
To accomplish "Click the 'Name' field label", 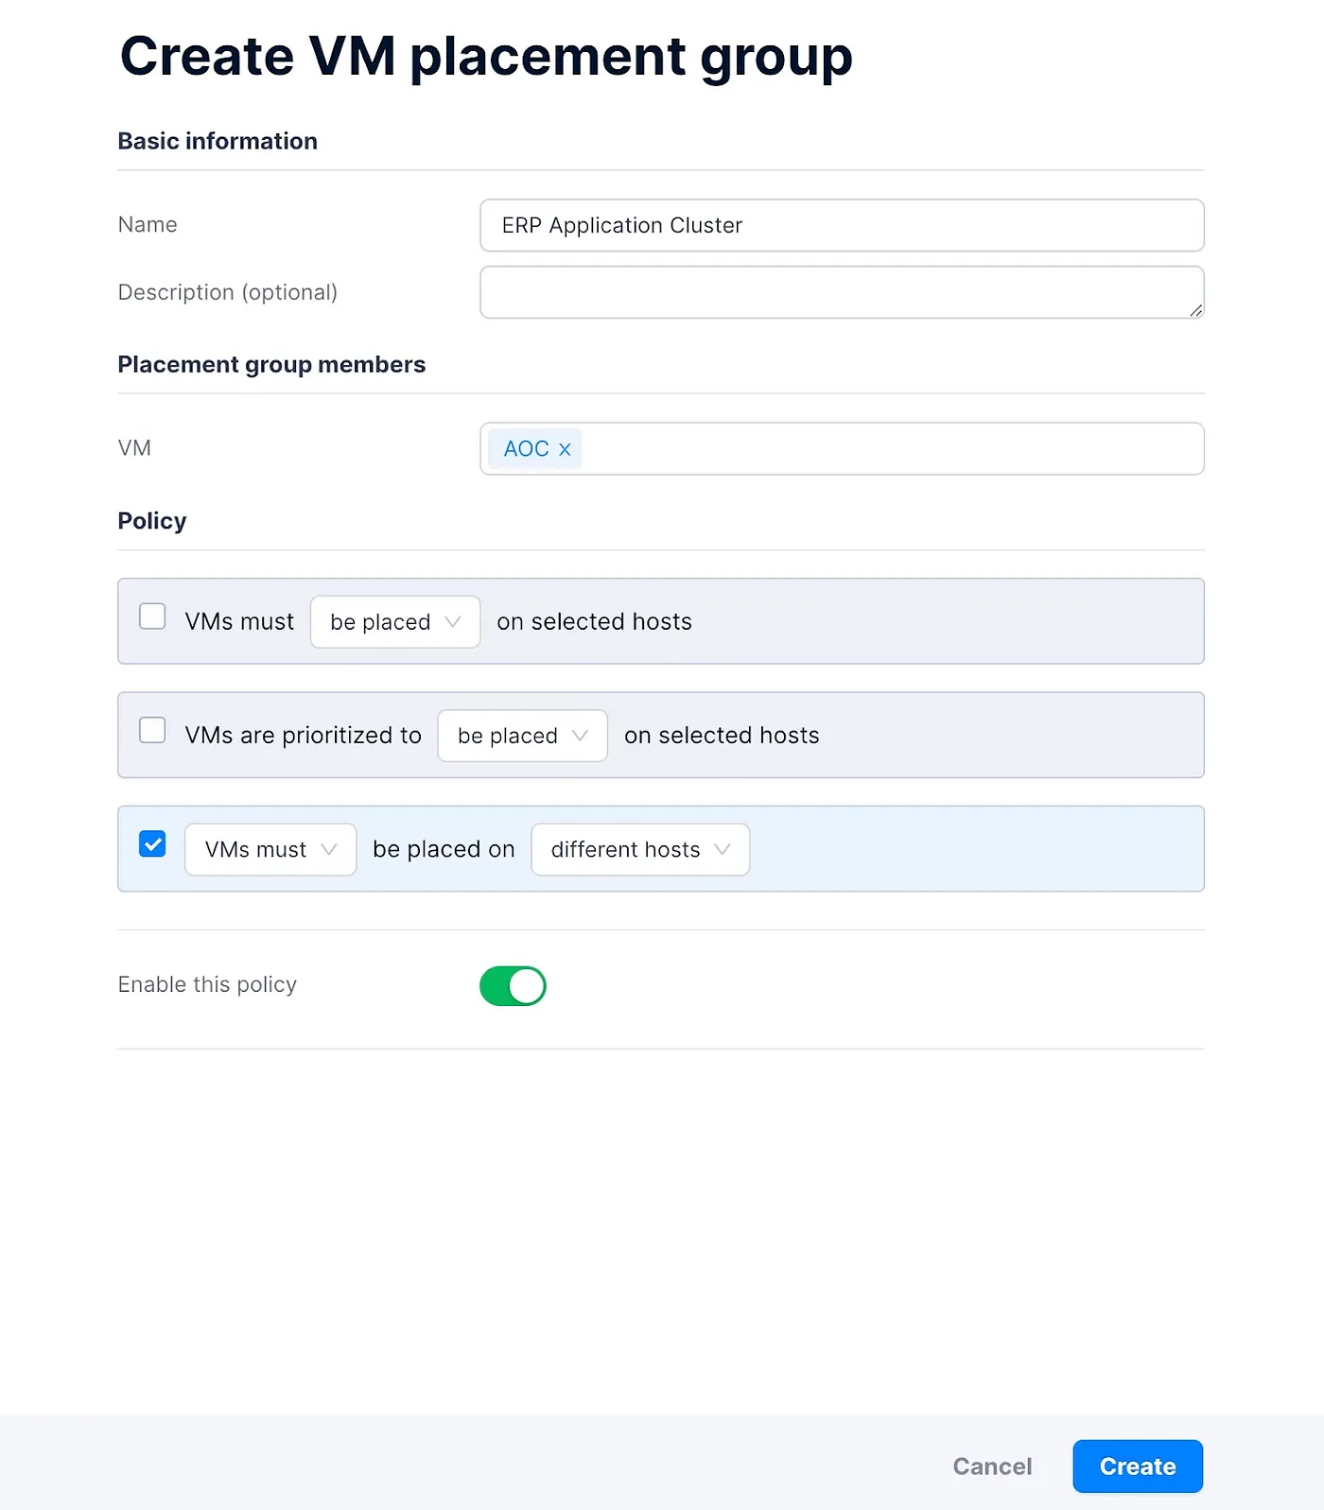I will pos(148,225).
